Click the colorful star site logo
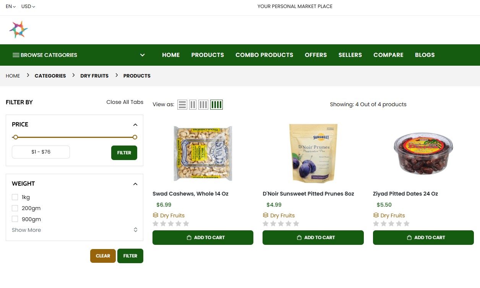Image resolution: width=480 pixels, height=288 pixels. (19, 30)
